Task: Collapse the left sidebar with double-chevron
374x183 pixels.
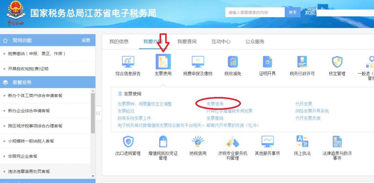Action: click(98, 114)
